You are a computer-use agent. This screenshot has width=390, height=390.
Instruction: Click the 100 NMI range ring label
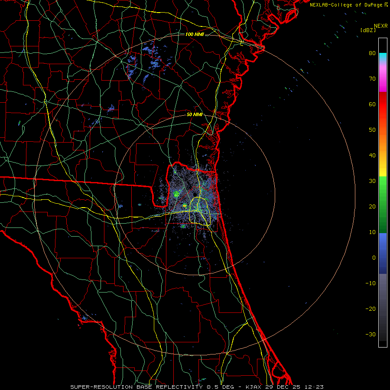[195, 34]
